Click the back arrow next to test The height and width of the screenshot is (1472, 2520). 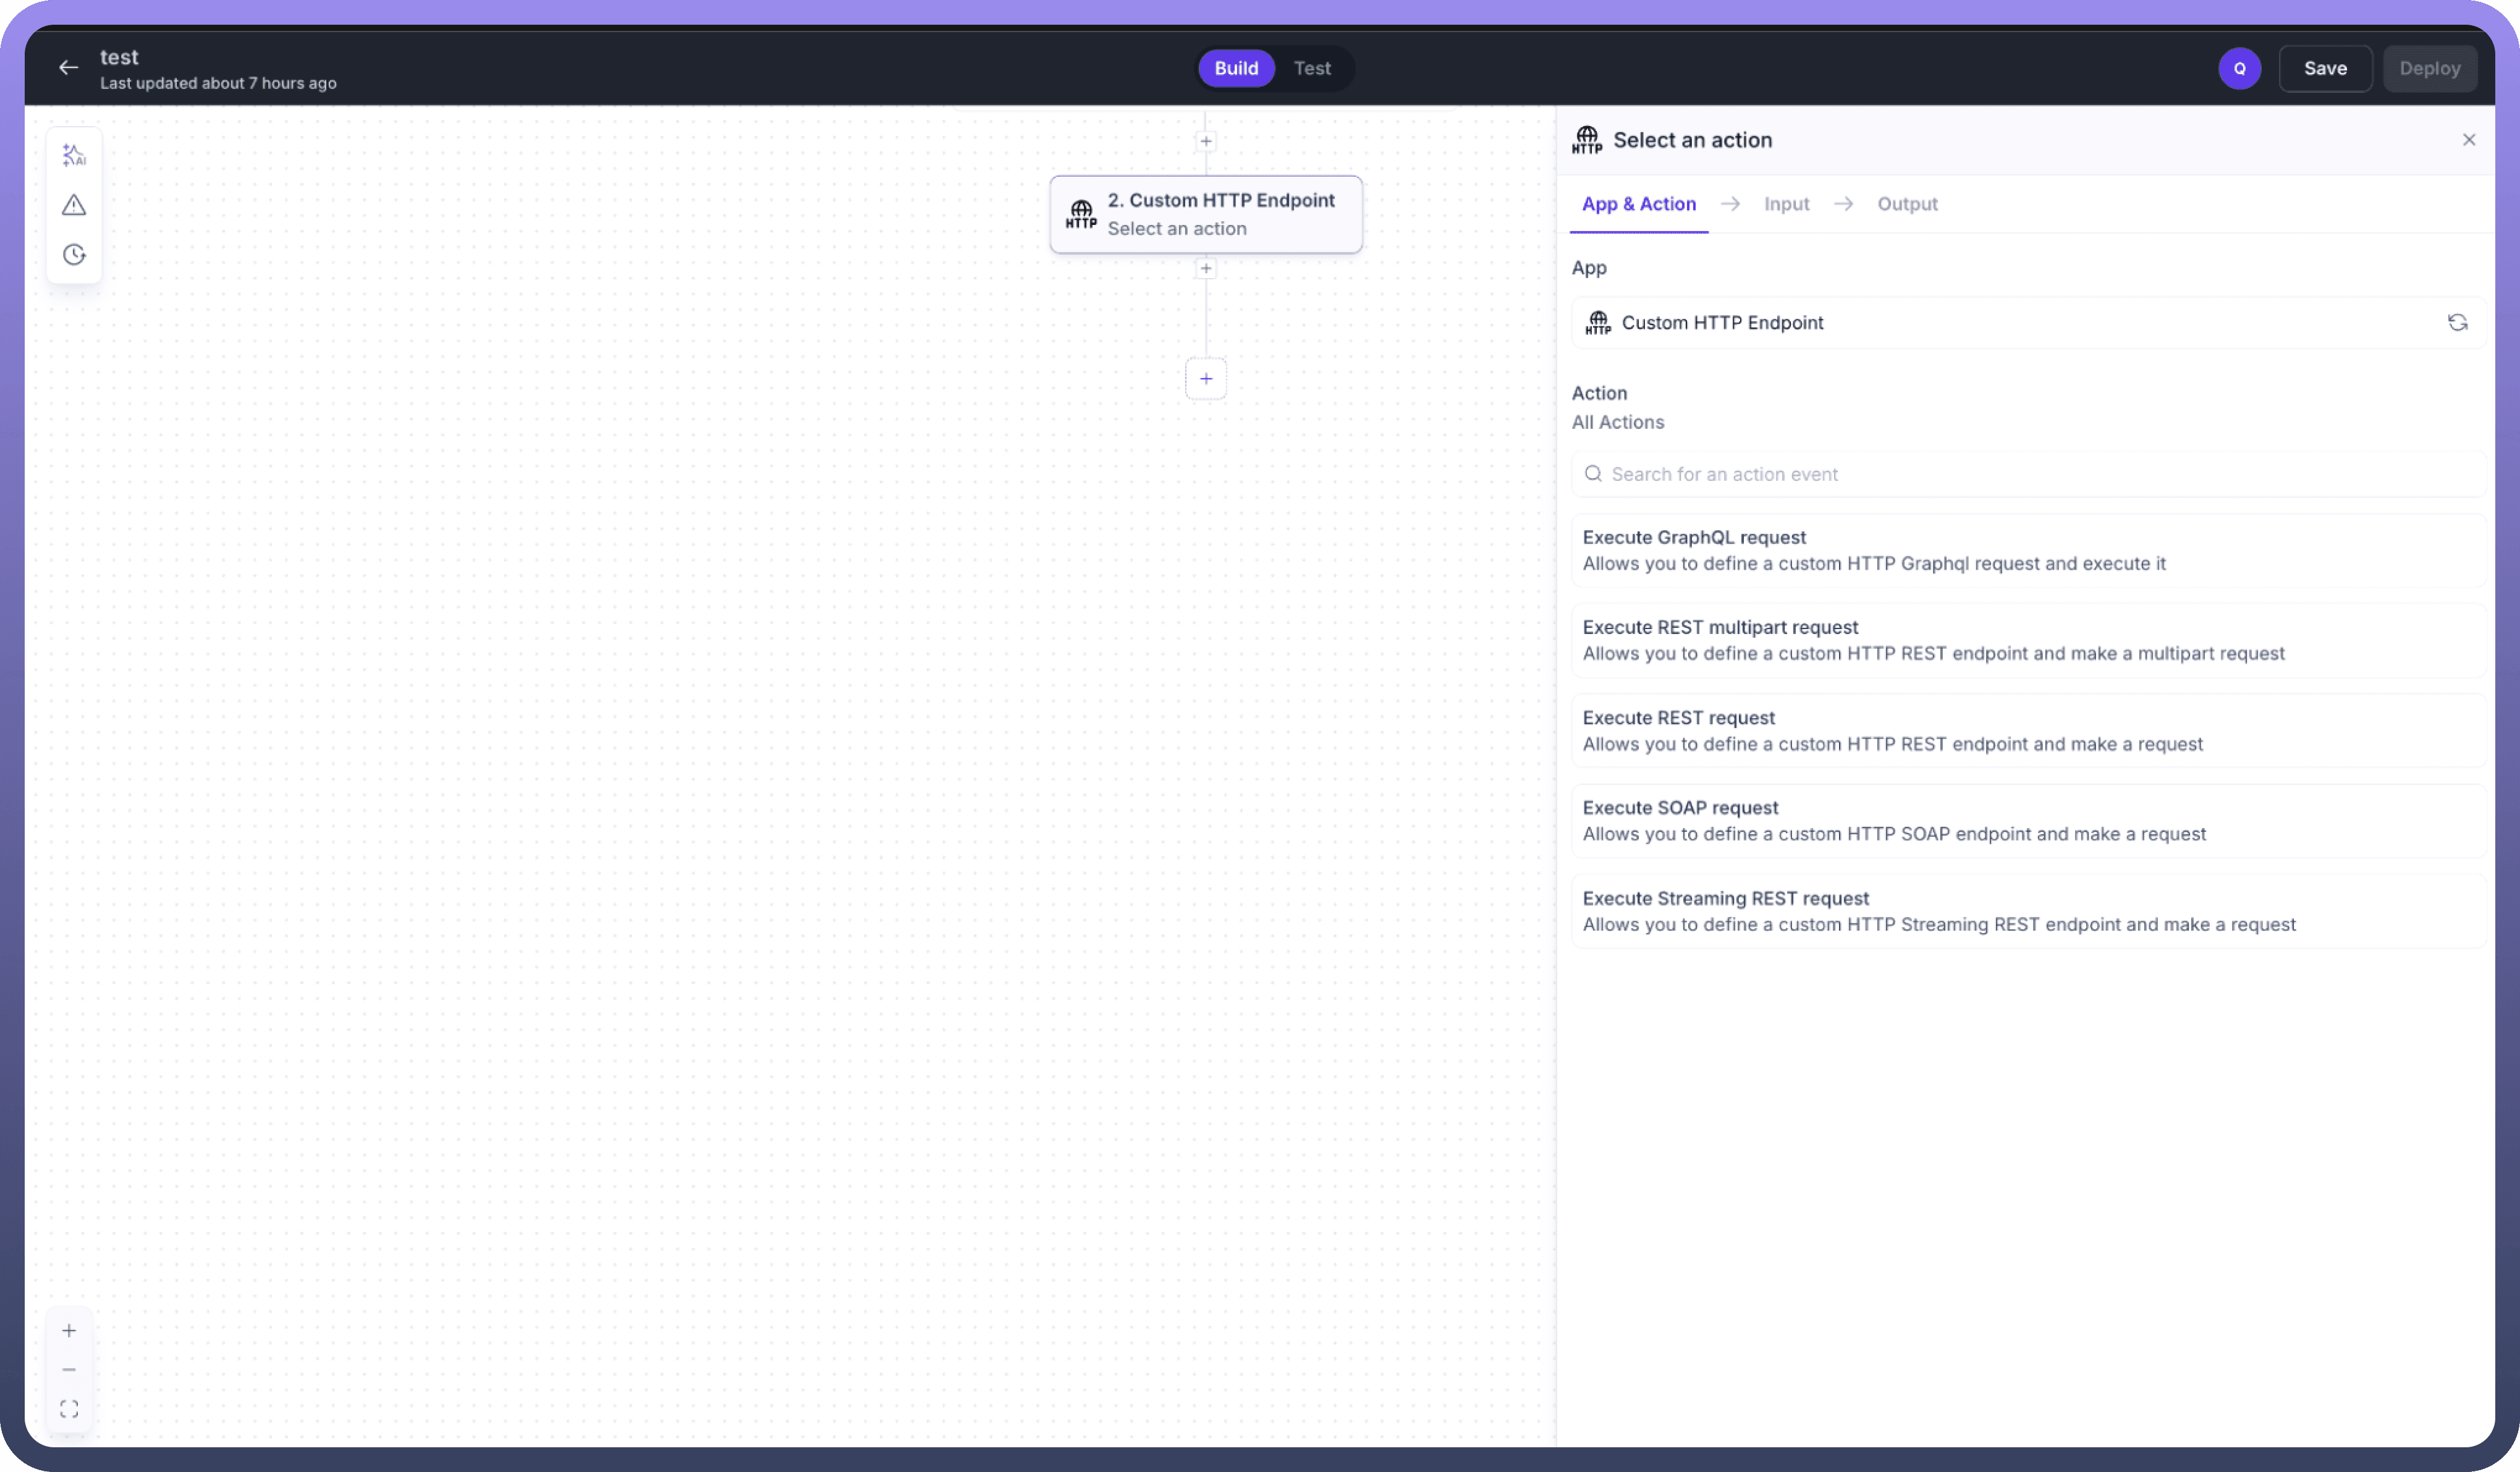pyautogui.click(x=68, y=68)
